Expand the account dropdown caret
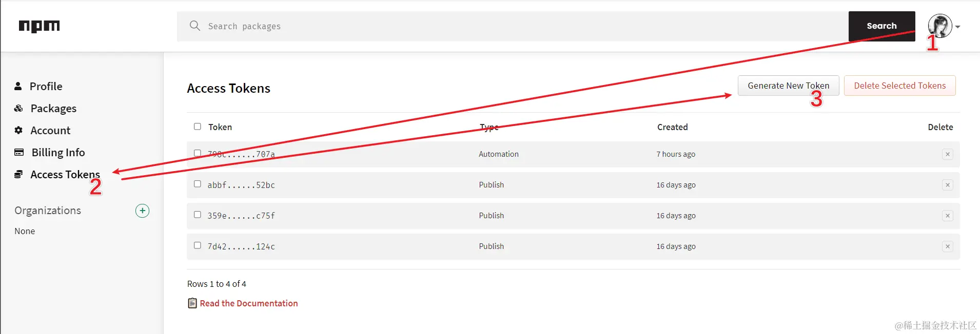This screenshot has height=334, width=980. pos(957,27)
